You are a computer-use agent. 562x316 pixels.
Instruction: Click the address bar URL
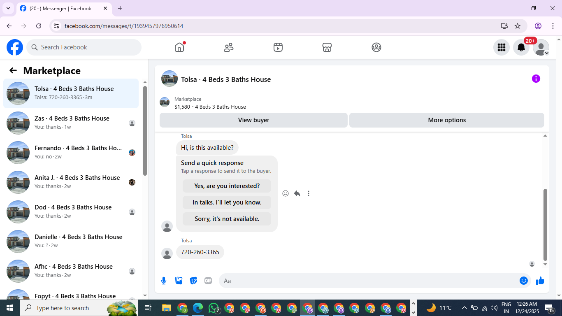pyautogui.click(x=124, y=26)
